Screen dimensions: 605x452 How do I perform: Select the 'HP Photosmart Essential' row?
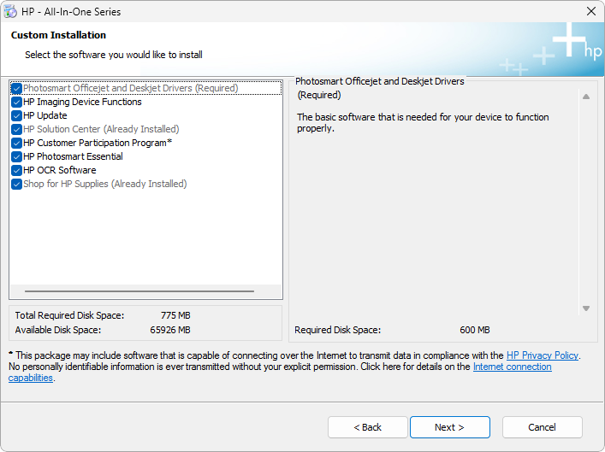point(73,156)
